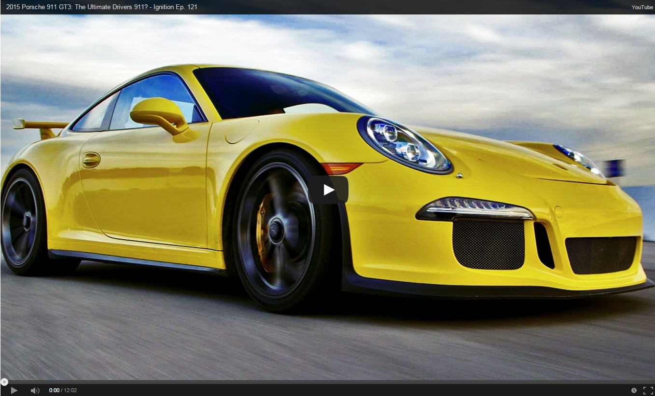Click the white scrubber handle on the seek bar

coord(4,382)
